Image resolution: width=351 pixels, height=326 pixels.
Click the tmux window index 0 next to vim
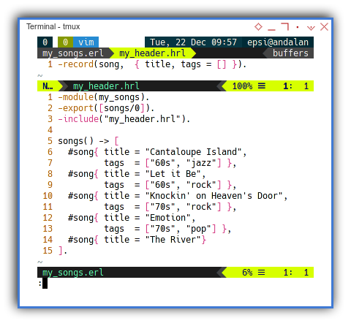click(65, 42)
